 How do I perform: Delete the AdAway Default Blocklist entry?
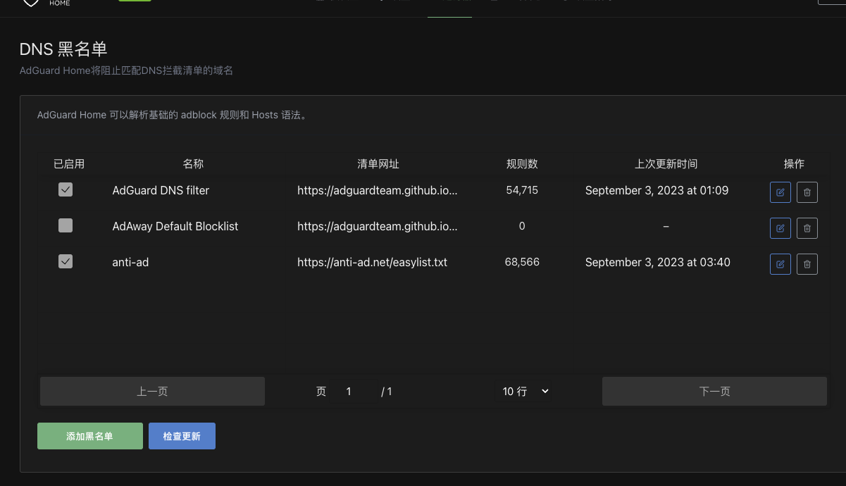tap(807, 228)
